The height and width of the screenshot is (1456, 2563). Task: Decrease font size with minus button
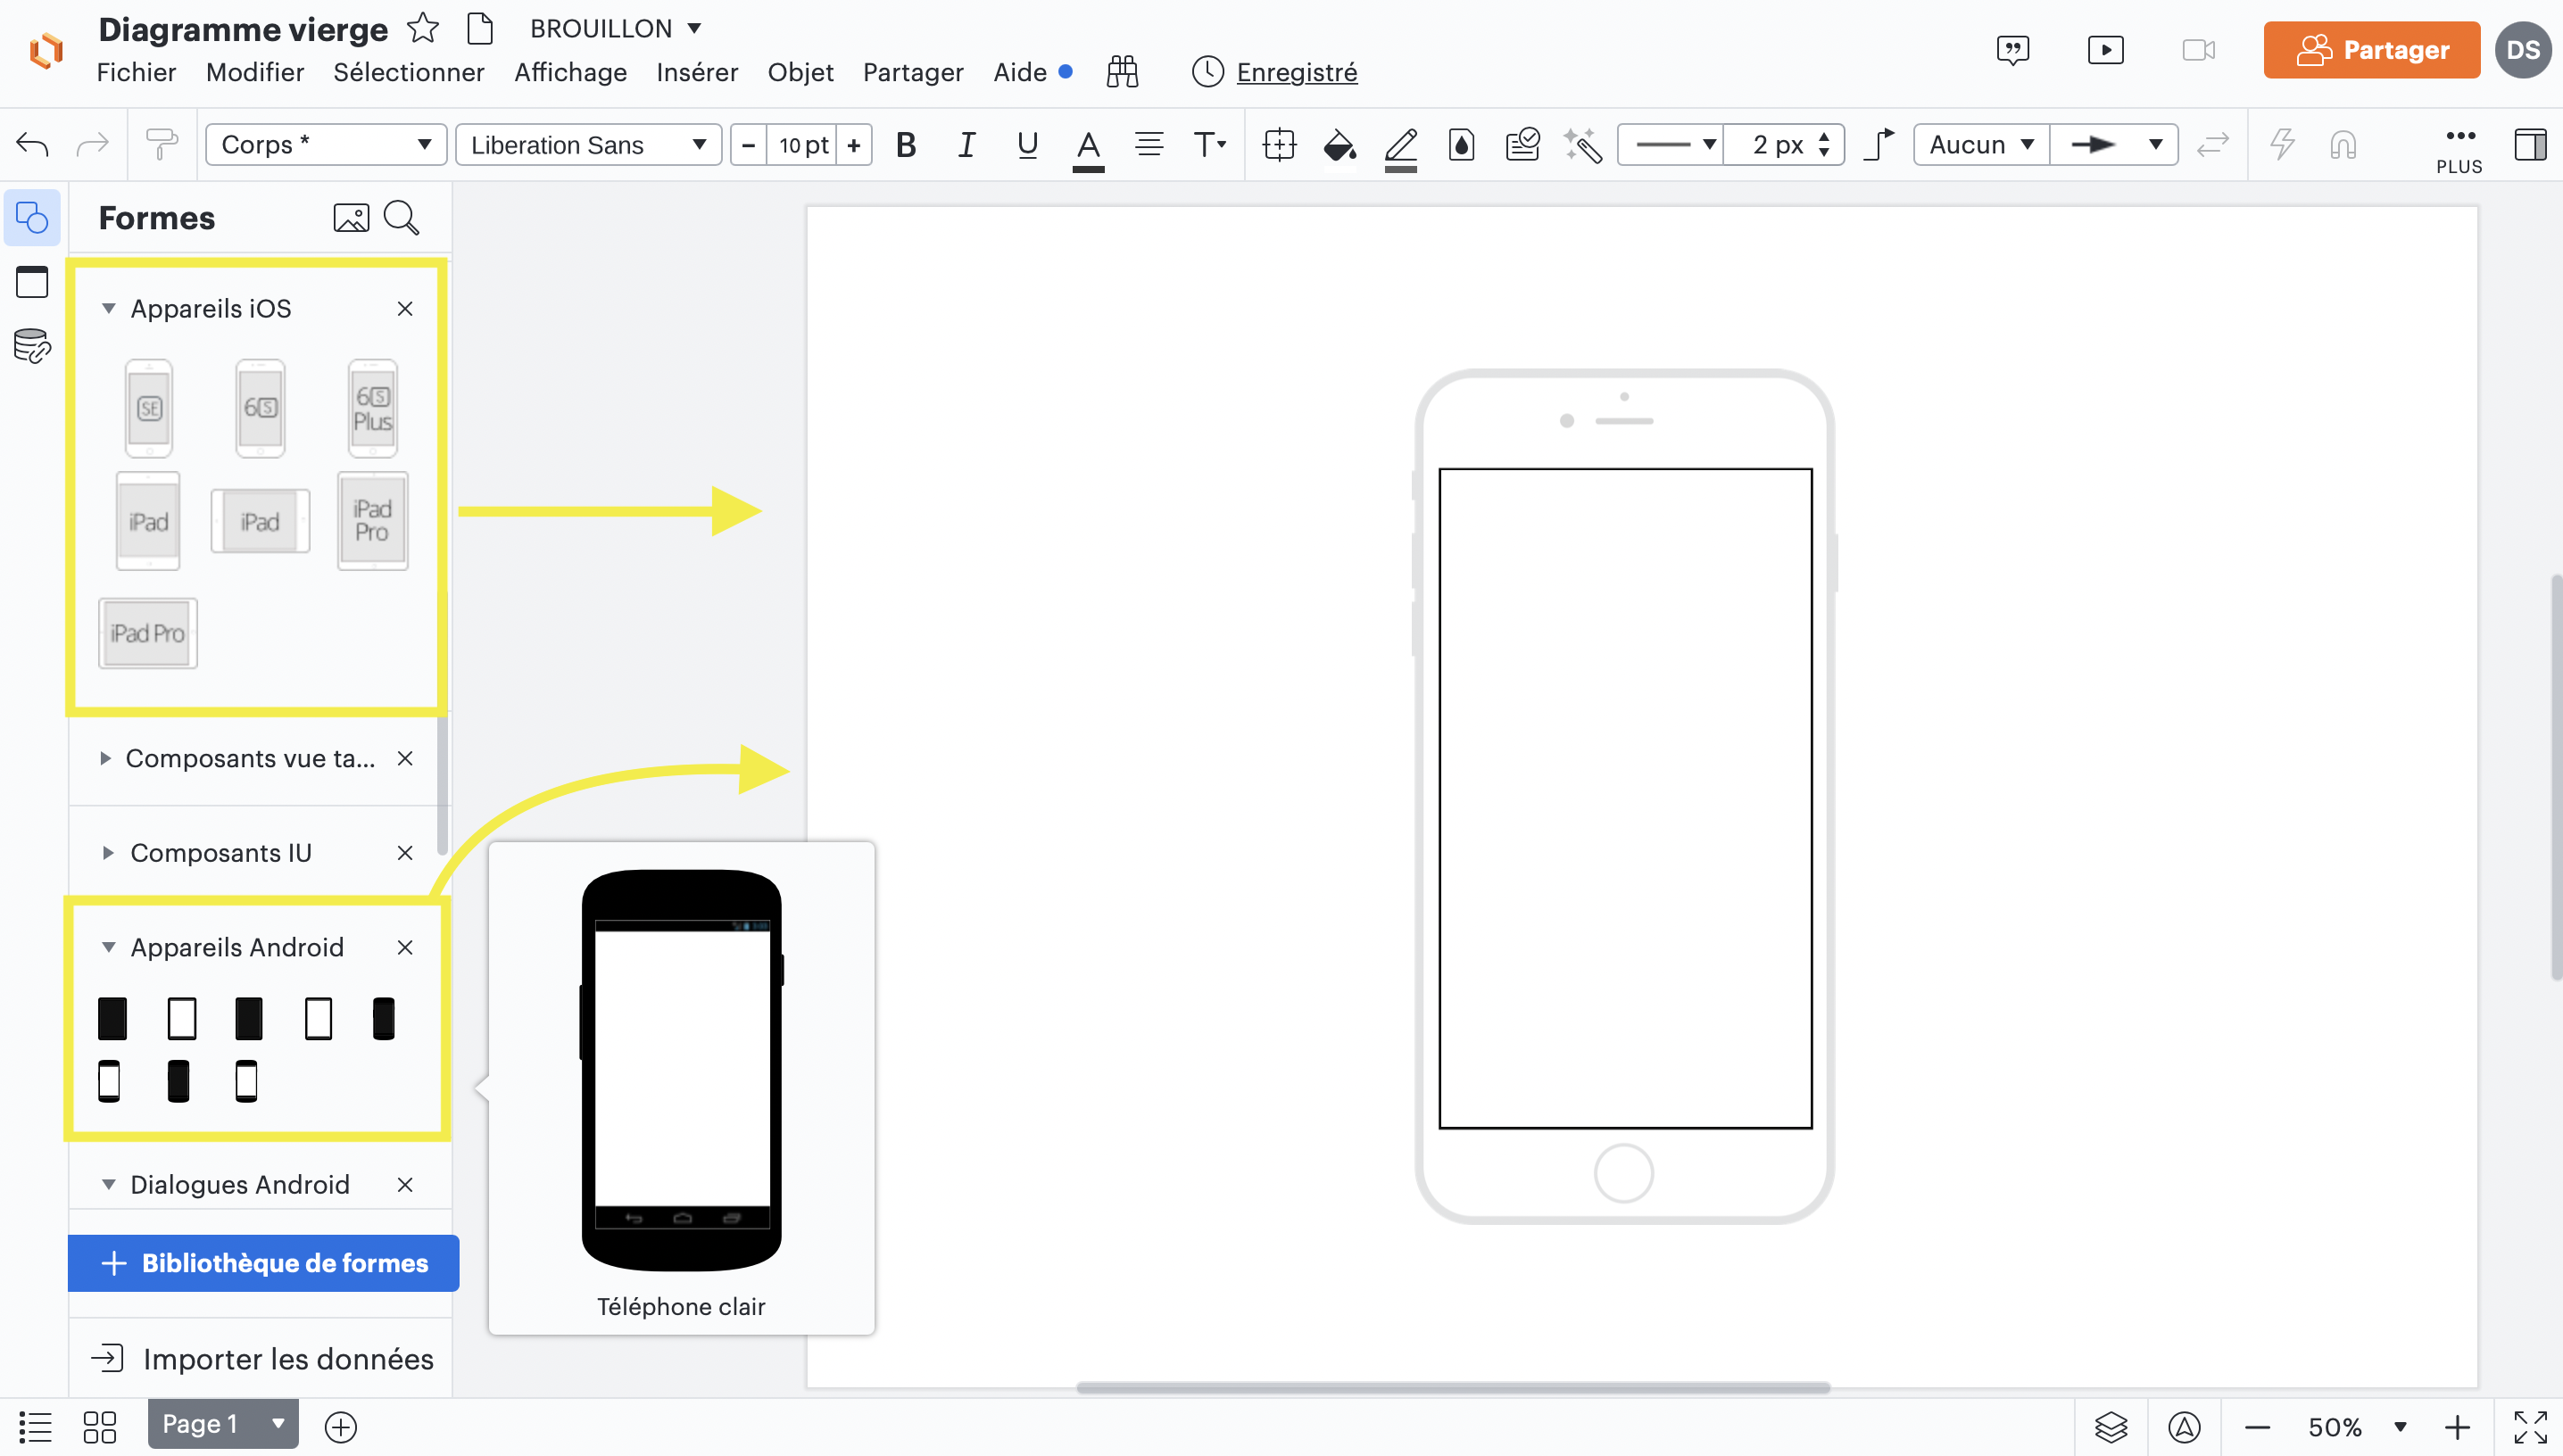click(748, 145)
